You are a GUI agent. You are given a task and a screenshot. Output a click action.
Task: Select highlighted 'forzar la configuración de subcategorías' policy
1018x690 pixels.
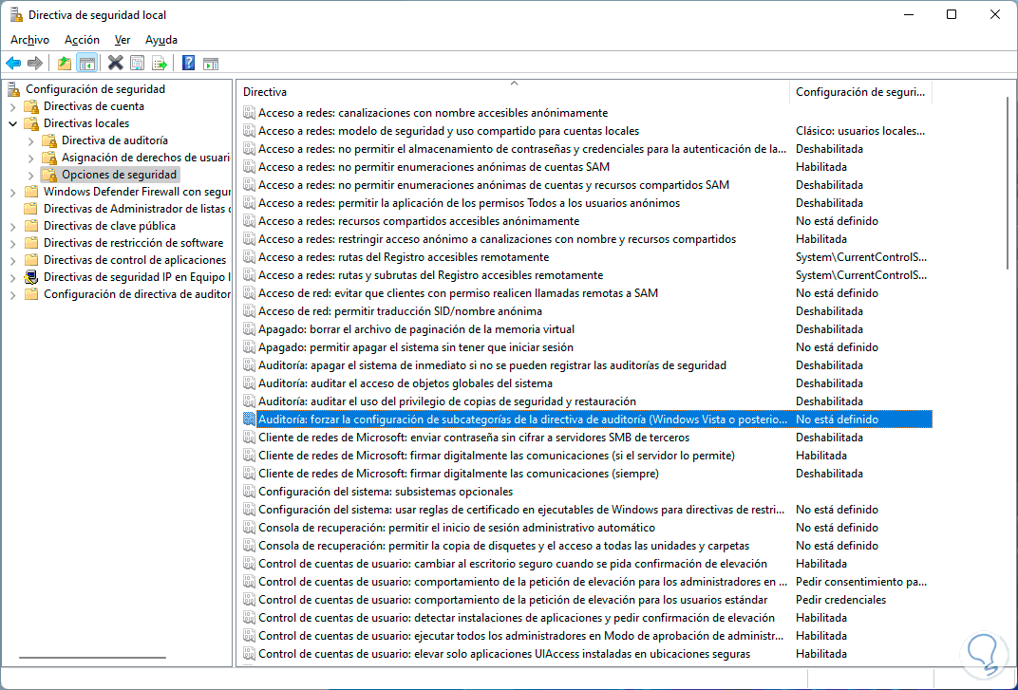tap(587, 420)
